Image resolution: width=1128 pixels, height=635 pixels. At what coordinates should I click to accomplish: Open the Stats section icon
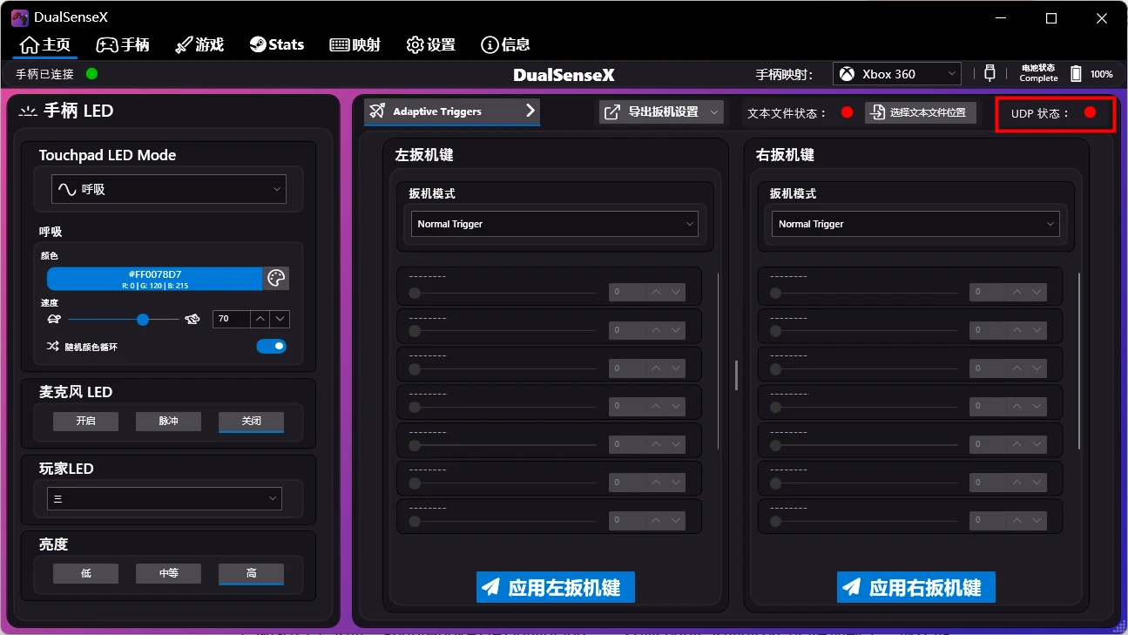point(257,44)
